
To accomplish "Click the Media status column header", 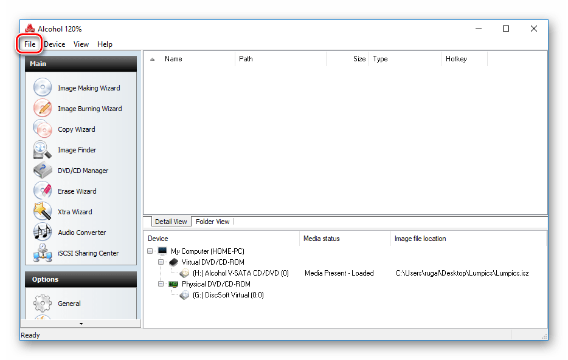I will click(345, 239).
